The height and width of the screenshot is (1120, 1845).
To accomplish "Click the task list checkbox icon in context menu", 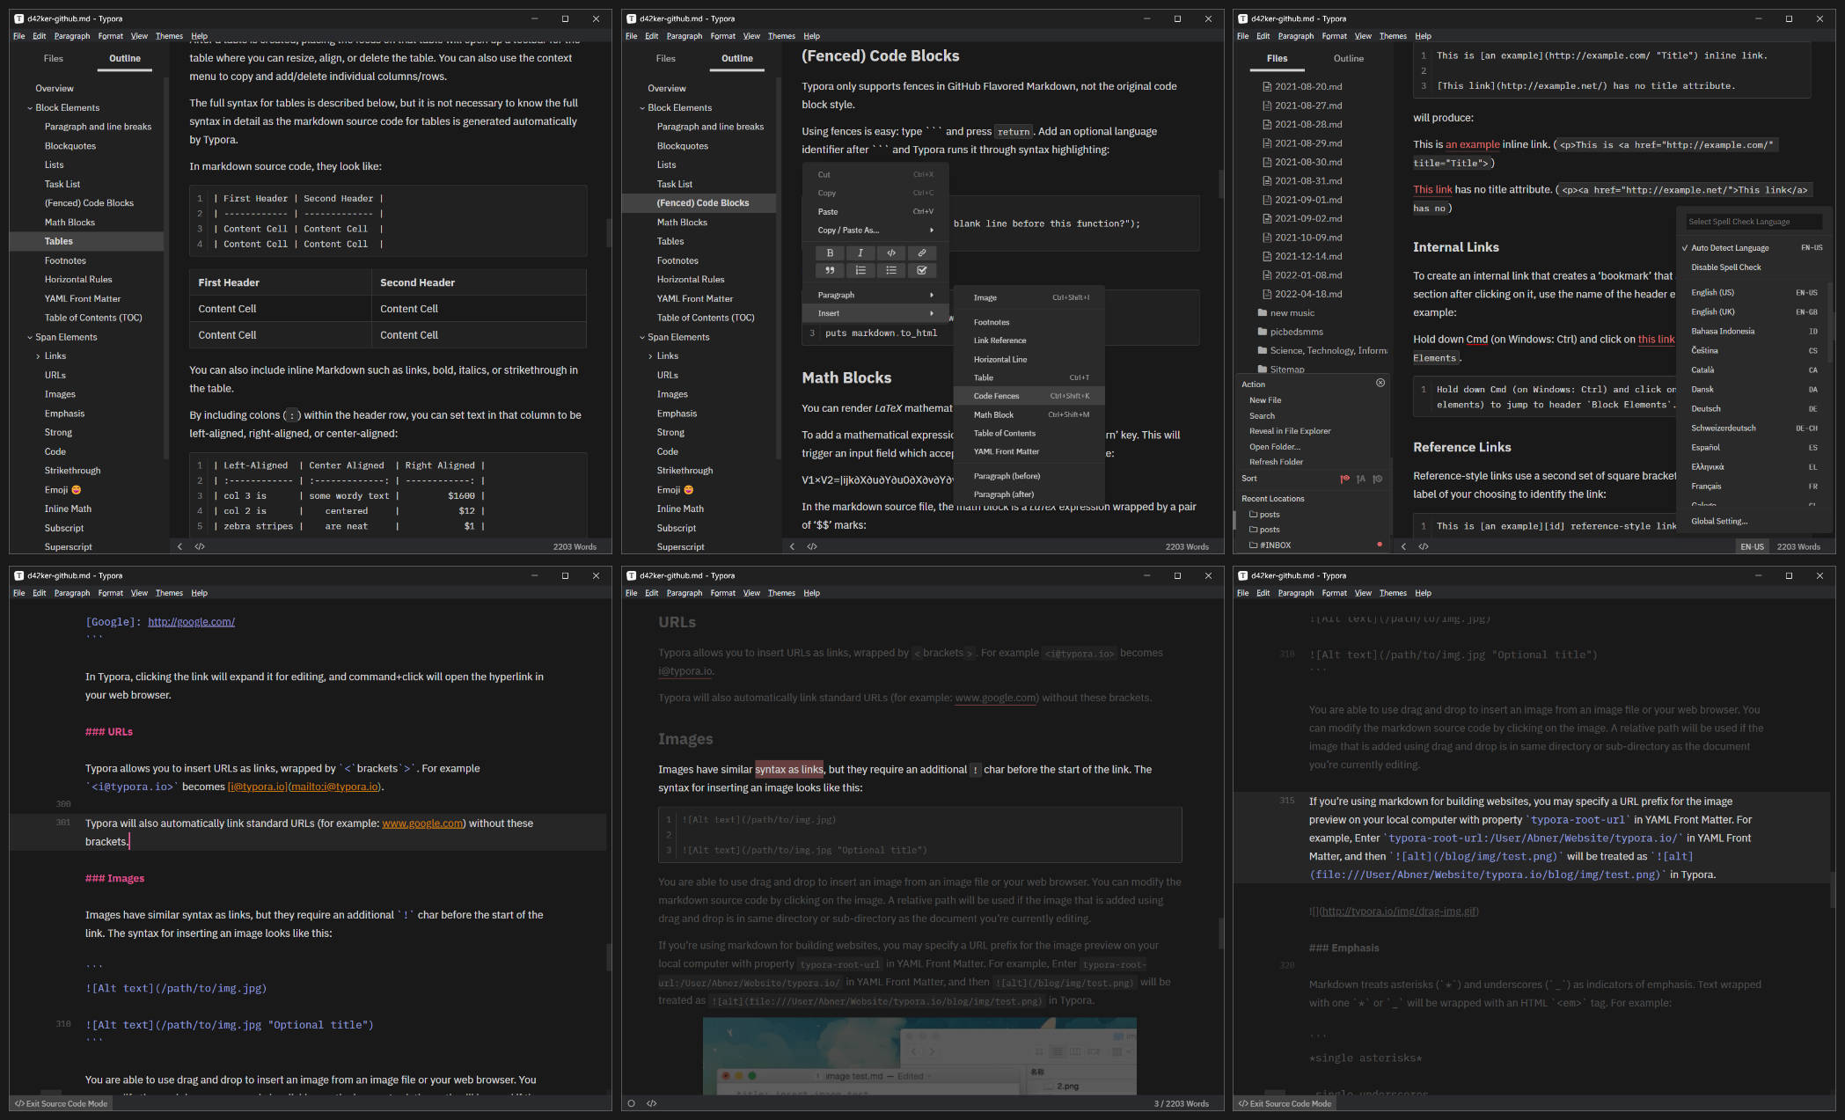I will pos(922,270).
